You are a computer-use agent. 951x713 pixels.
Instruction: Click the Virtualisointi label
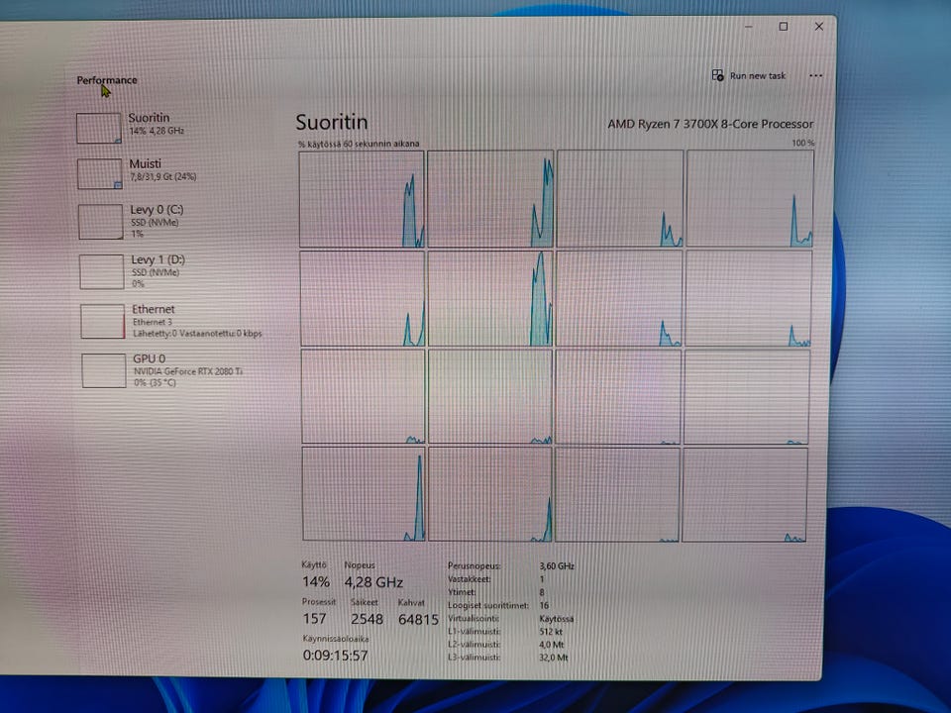tap(474, 618)
